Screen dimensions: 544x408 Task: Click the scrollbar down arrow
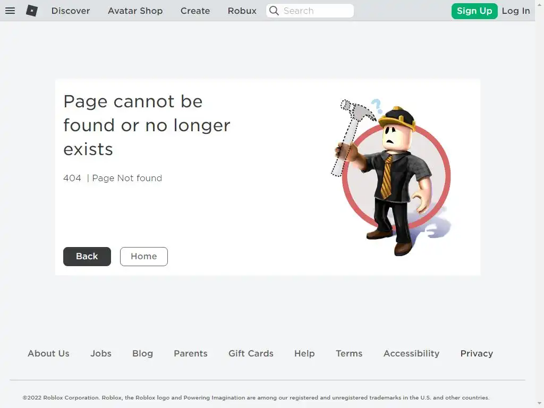tap(540, 404)
